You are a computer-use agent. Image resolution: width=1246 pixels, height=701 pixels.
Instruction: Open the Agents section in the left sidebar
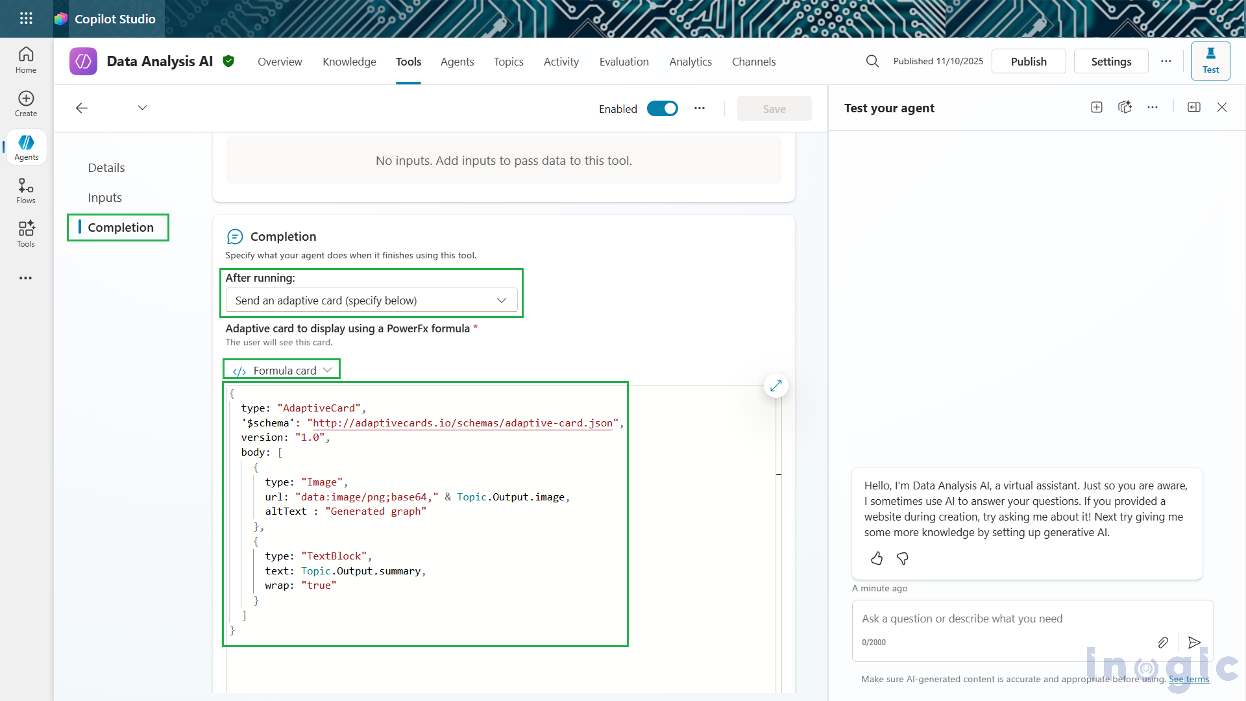point(26,147)
